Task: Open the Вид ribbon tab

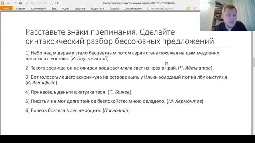Action: [54, 8]
